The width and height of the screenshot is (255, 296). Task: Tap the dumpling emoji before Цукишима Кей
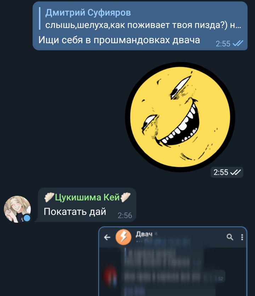tap(49, 197)
